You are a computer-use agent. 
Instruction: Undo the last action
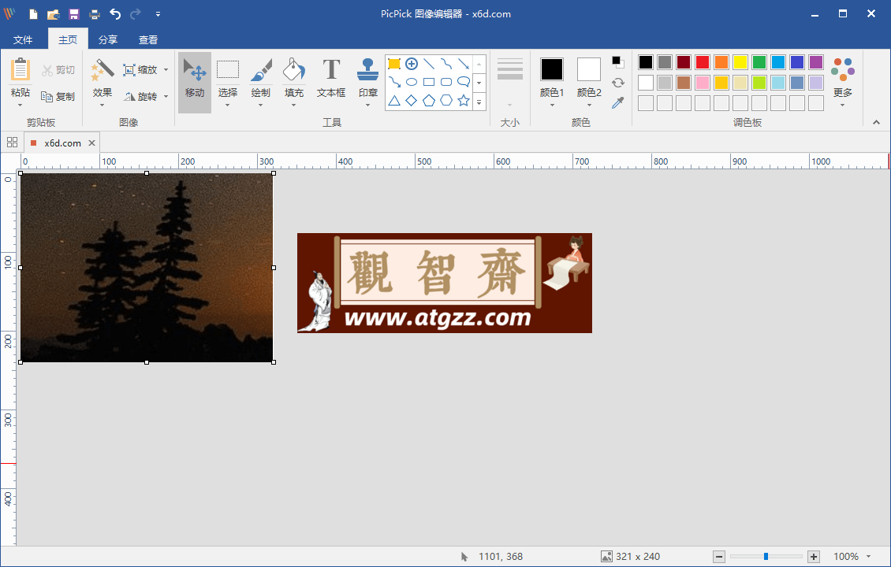(x=115, y=14)
